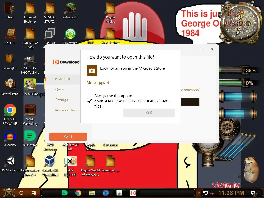Select the Peggle World of Warcra... icon
The width and height of the screenshot is (264, 198).
(x=90, y=166)
